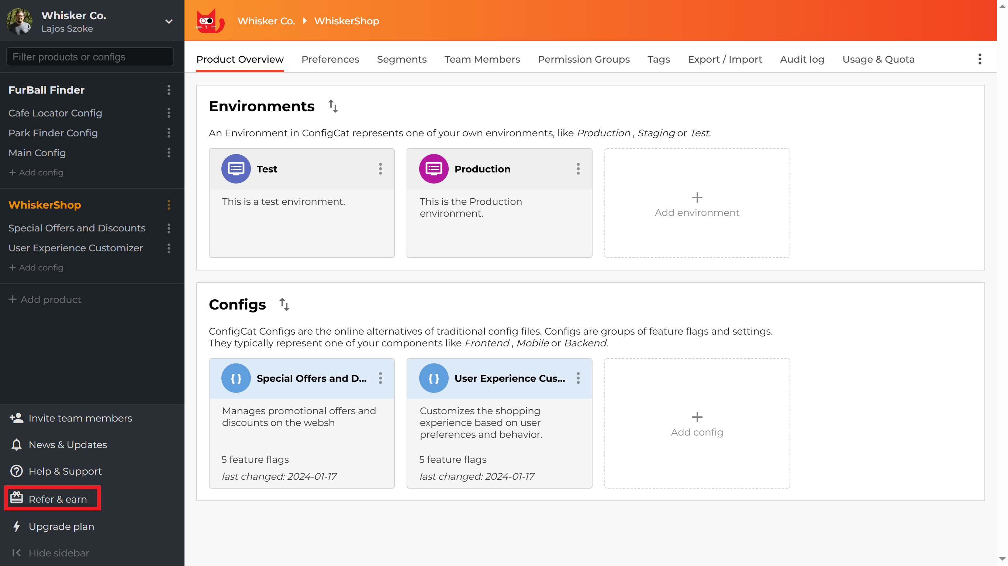Image resolution: width=1008 pixels, height=566 pixels.
Task: Expand the Whisker Co. organization dropdown
Action: (169, 21)
